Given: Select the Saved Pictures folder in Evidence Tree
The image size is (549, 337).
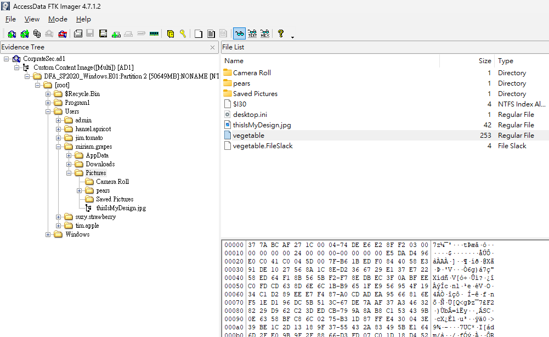Looking at the screenshot, I should click(x=115, y=199).
